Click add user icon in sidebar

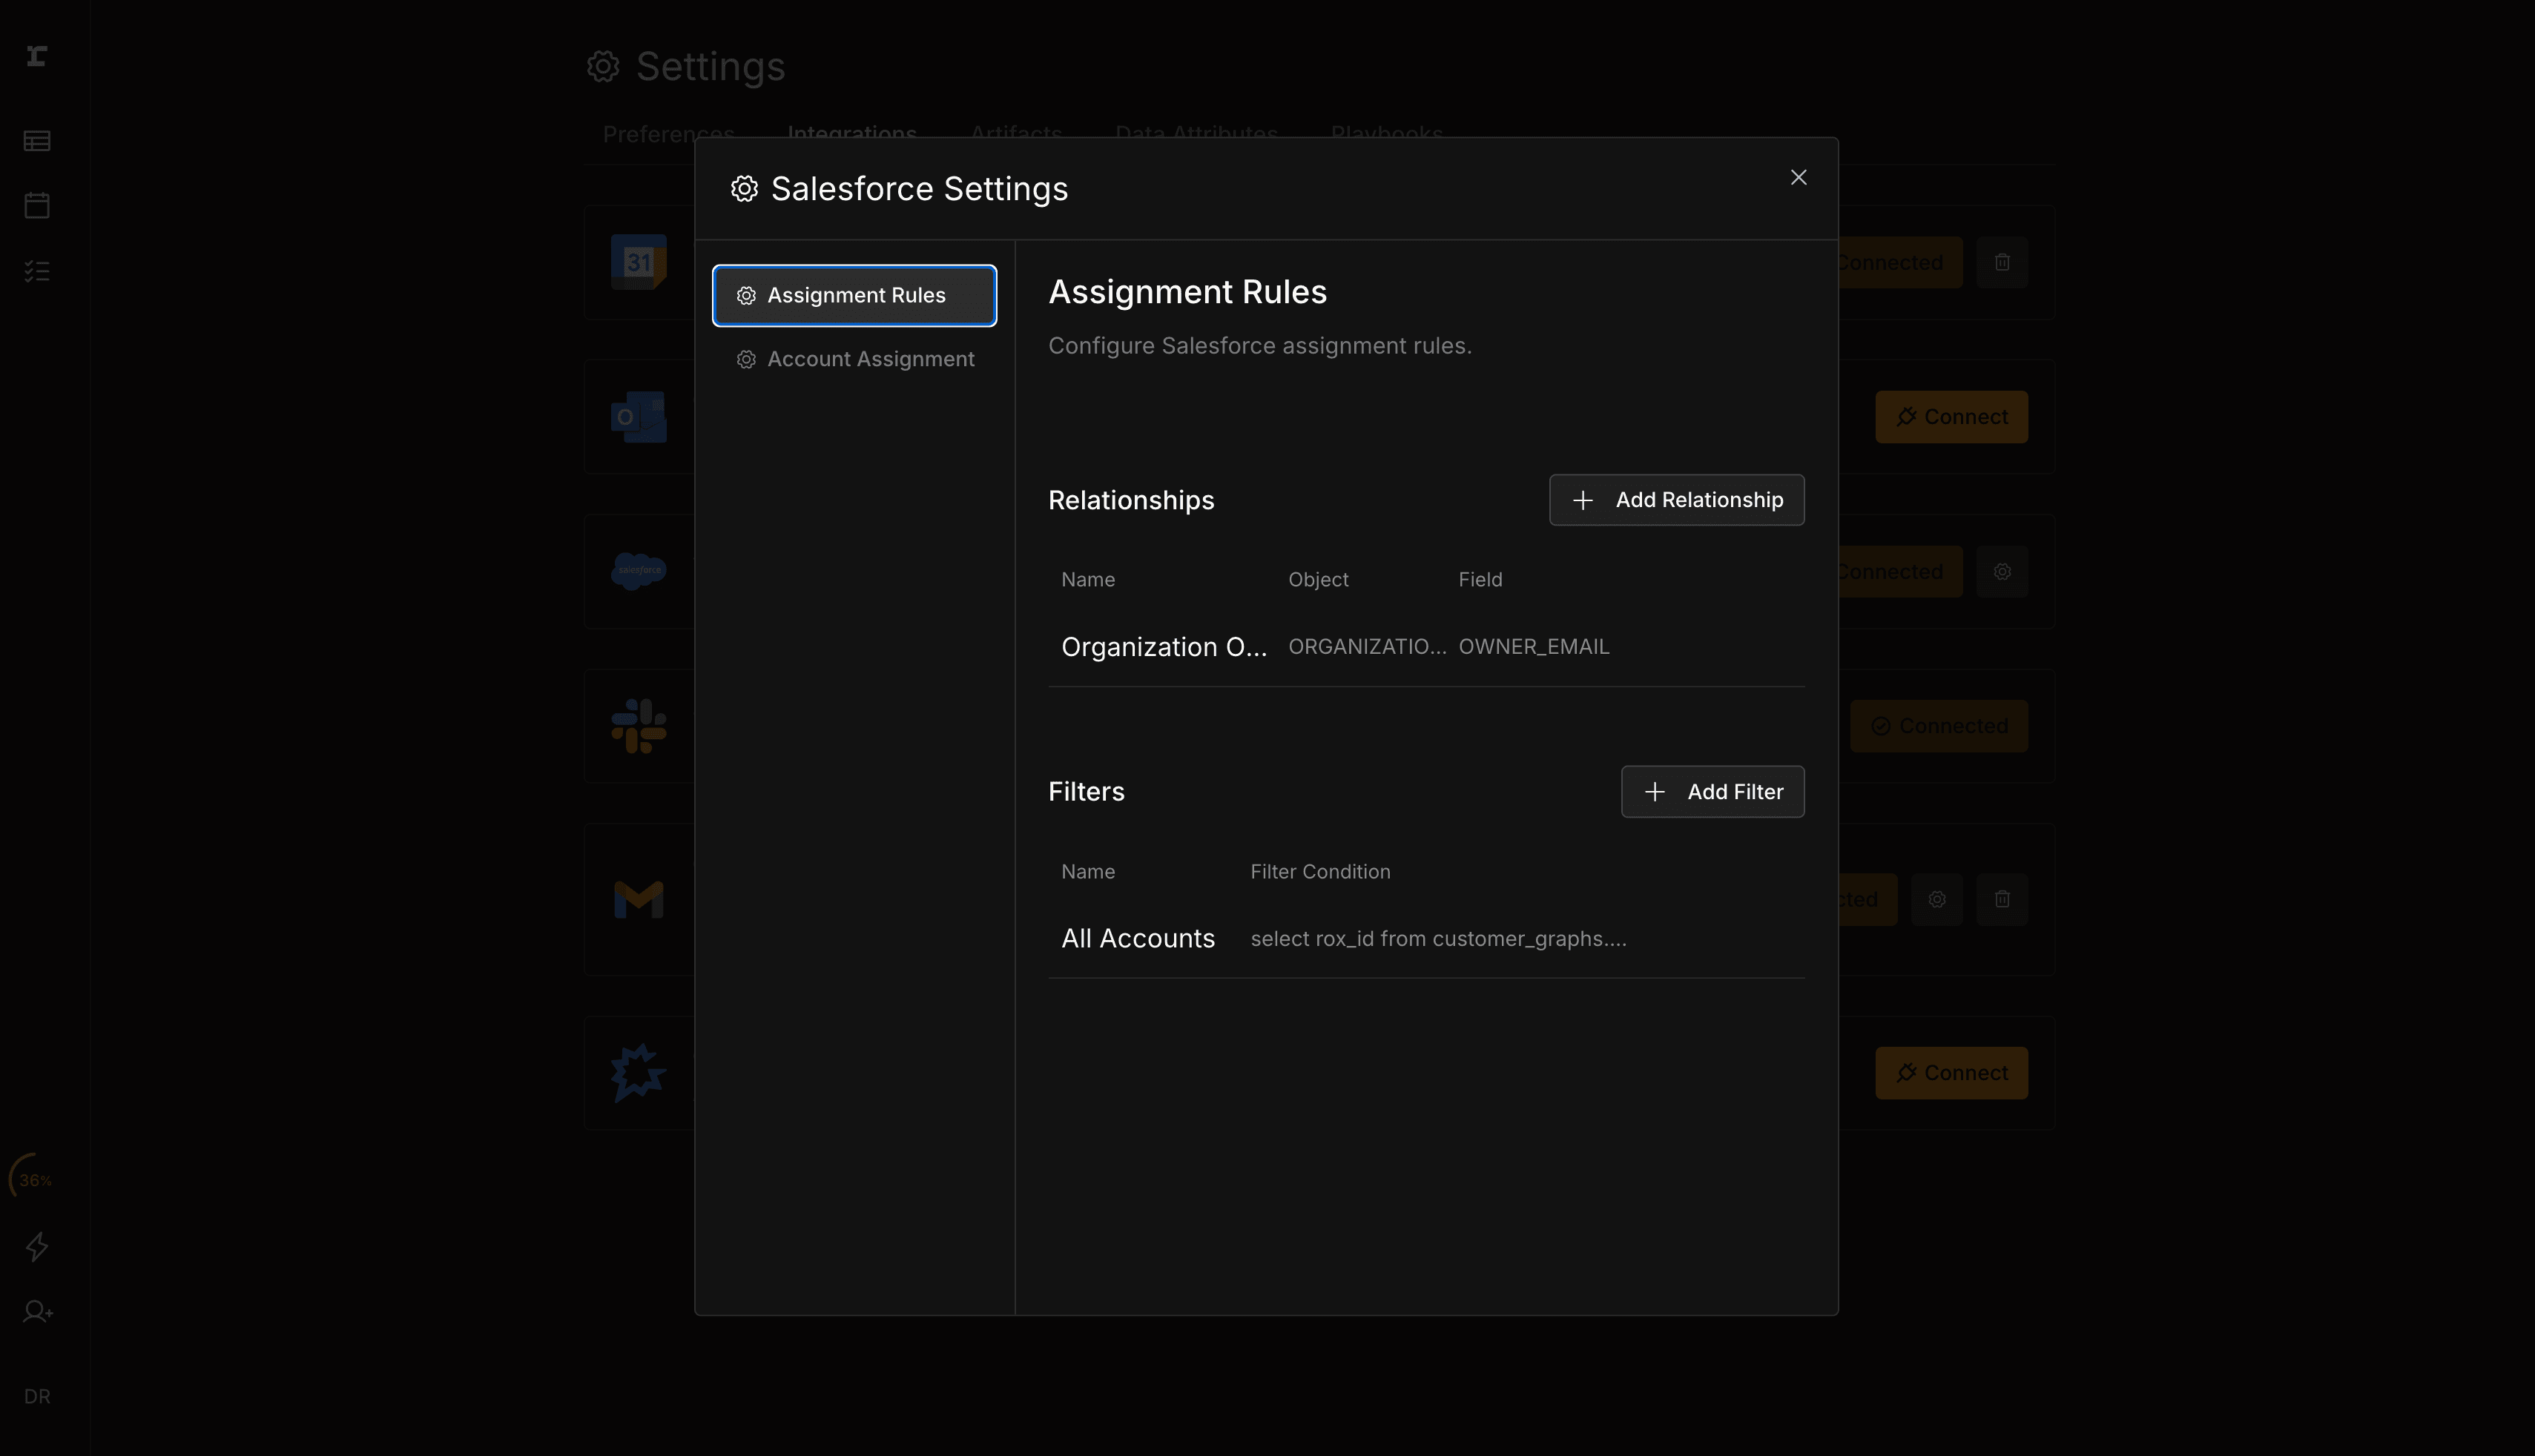pyautogui.click(x=37, y=1311)
